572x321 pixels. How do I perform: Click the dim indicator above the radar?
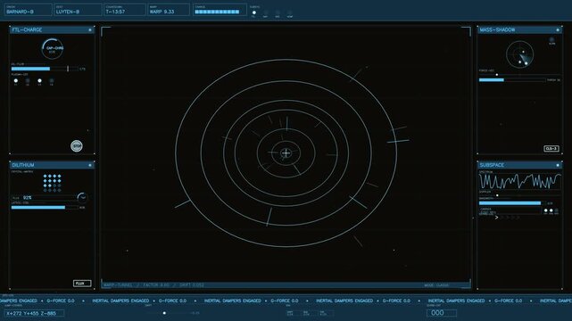point(552,39)
